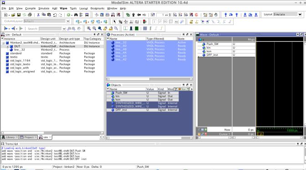Activate wave Select Mode pointer tool
This screenshot has width=306, height=170.
(115, 22)
